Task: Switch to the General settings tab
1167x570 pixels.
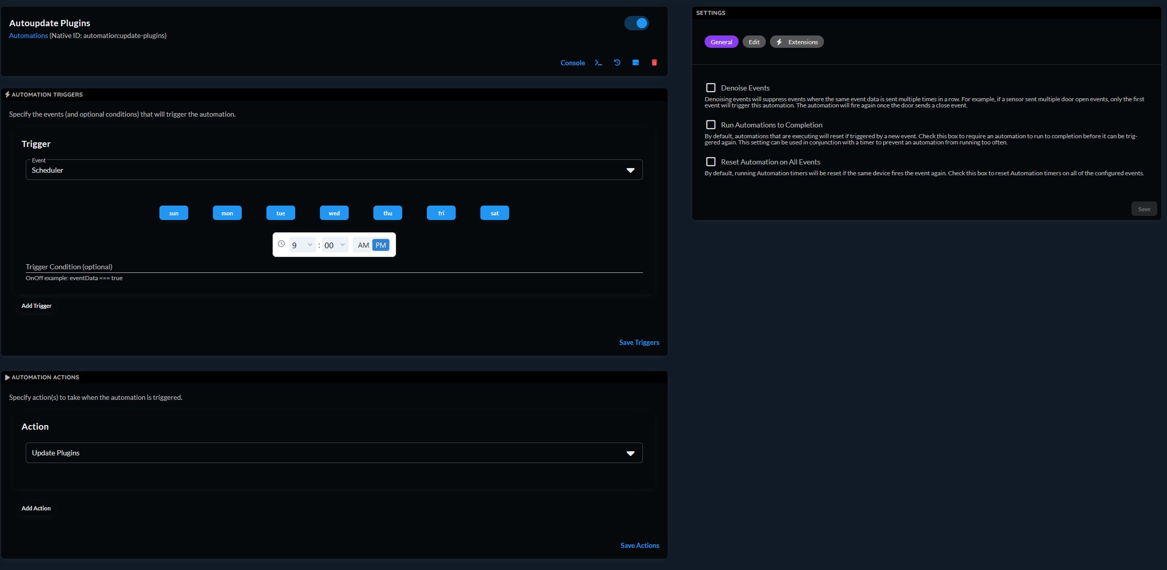Action: (x=721, y=42)
